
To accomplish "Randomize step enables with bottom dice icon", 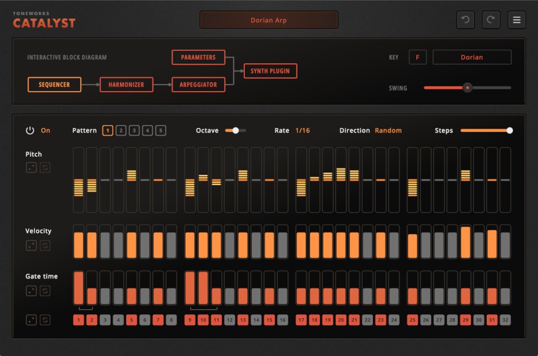I will (31, 320).
